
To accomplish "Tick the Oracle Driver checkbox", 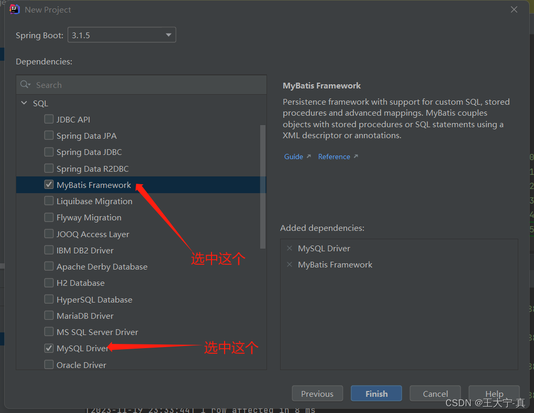I will pyautogui.click(x=49, y=365).
